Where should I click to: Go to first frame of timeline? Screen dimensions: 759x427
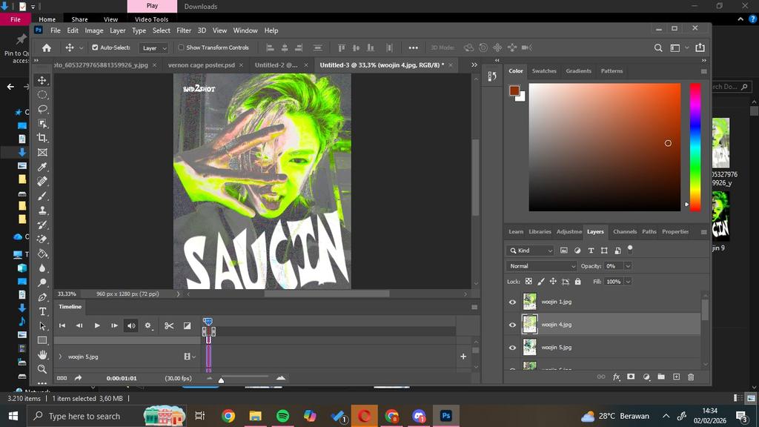[62, 326]
